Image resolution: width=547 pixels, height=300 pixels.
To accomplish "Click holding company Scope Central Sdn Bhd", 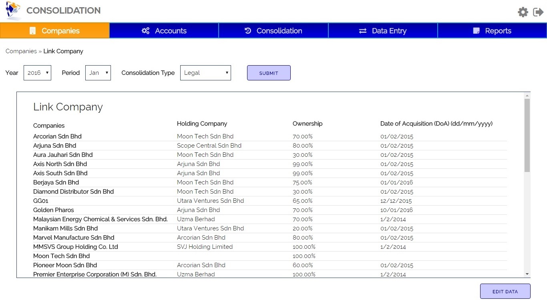I will pos(209,146).
